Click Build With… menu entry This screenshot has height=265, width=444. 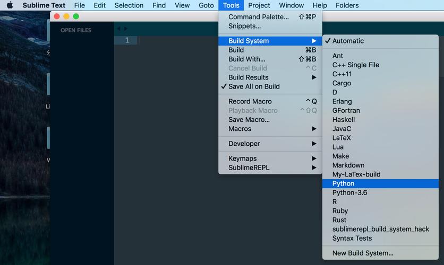(270, 59)
